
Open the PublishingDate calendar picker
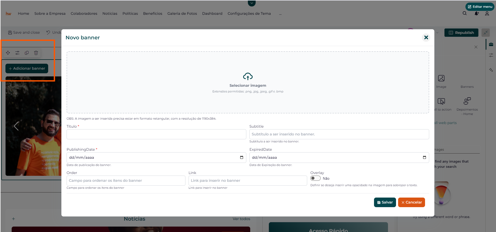pos(241,157)
